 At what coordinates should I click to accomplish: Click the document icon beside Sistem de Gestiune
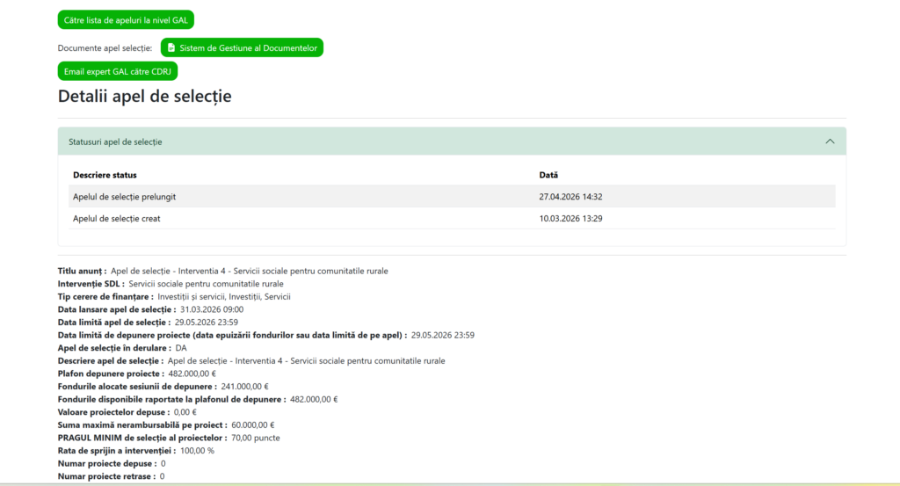pos(171,47)
